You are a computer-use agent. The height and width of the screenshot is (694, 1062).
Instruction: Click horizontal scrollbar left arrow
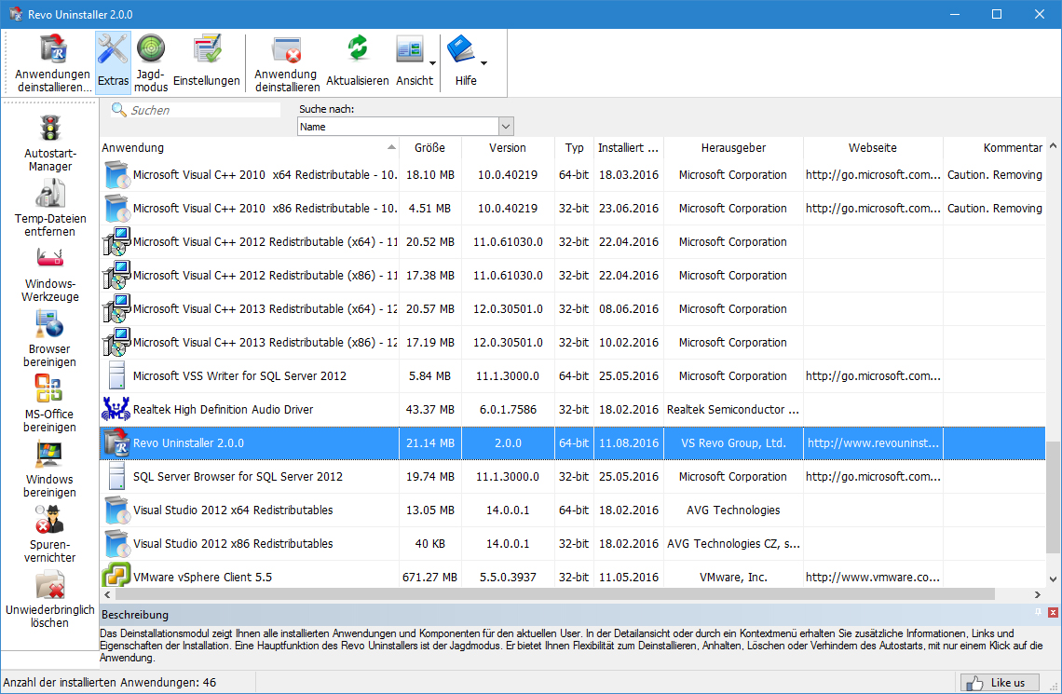[x=107, y=594]
